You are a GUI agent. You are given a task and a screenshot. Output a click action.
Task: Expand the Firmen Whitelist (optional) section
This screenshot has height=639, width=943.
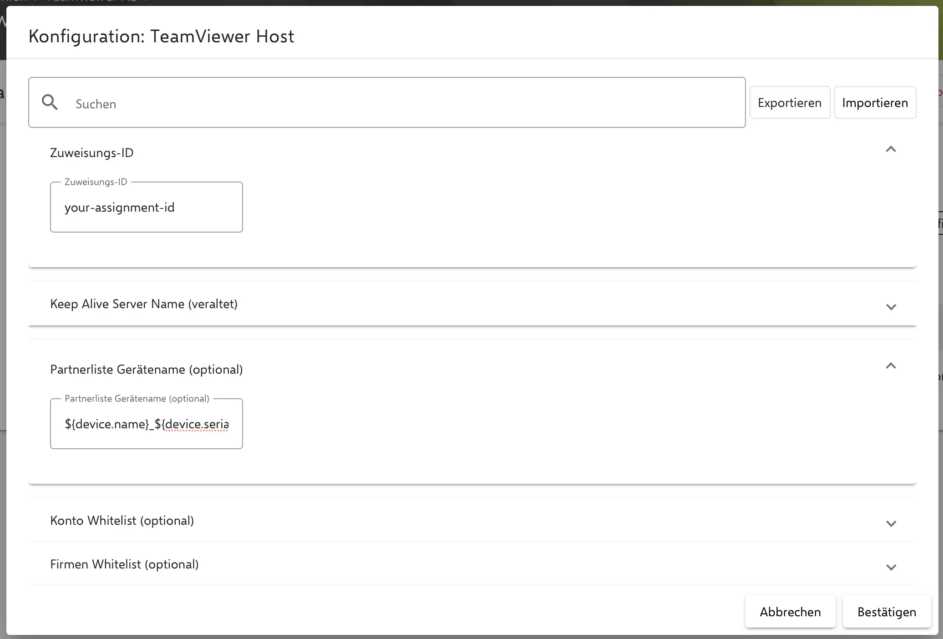point(891,567)
